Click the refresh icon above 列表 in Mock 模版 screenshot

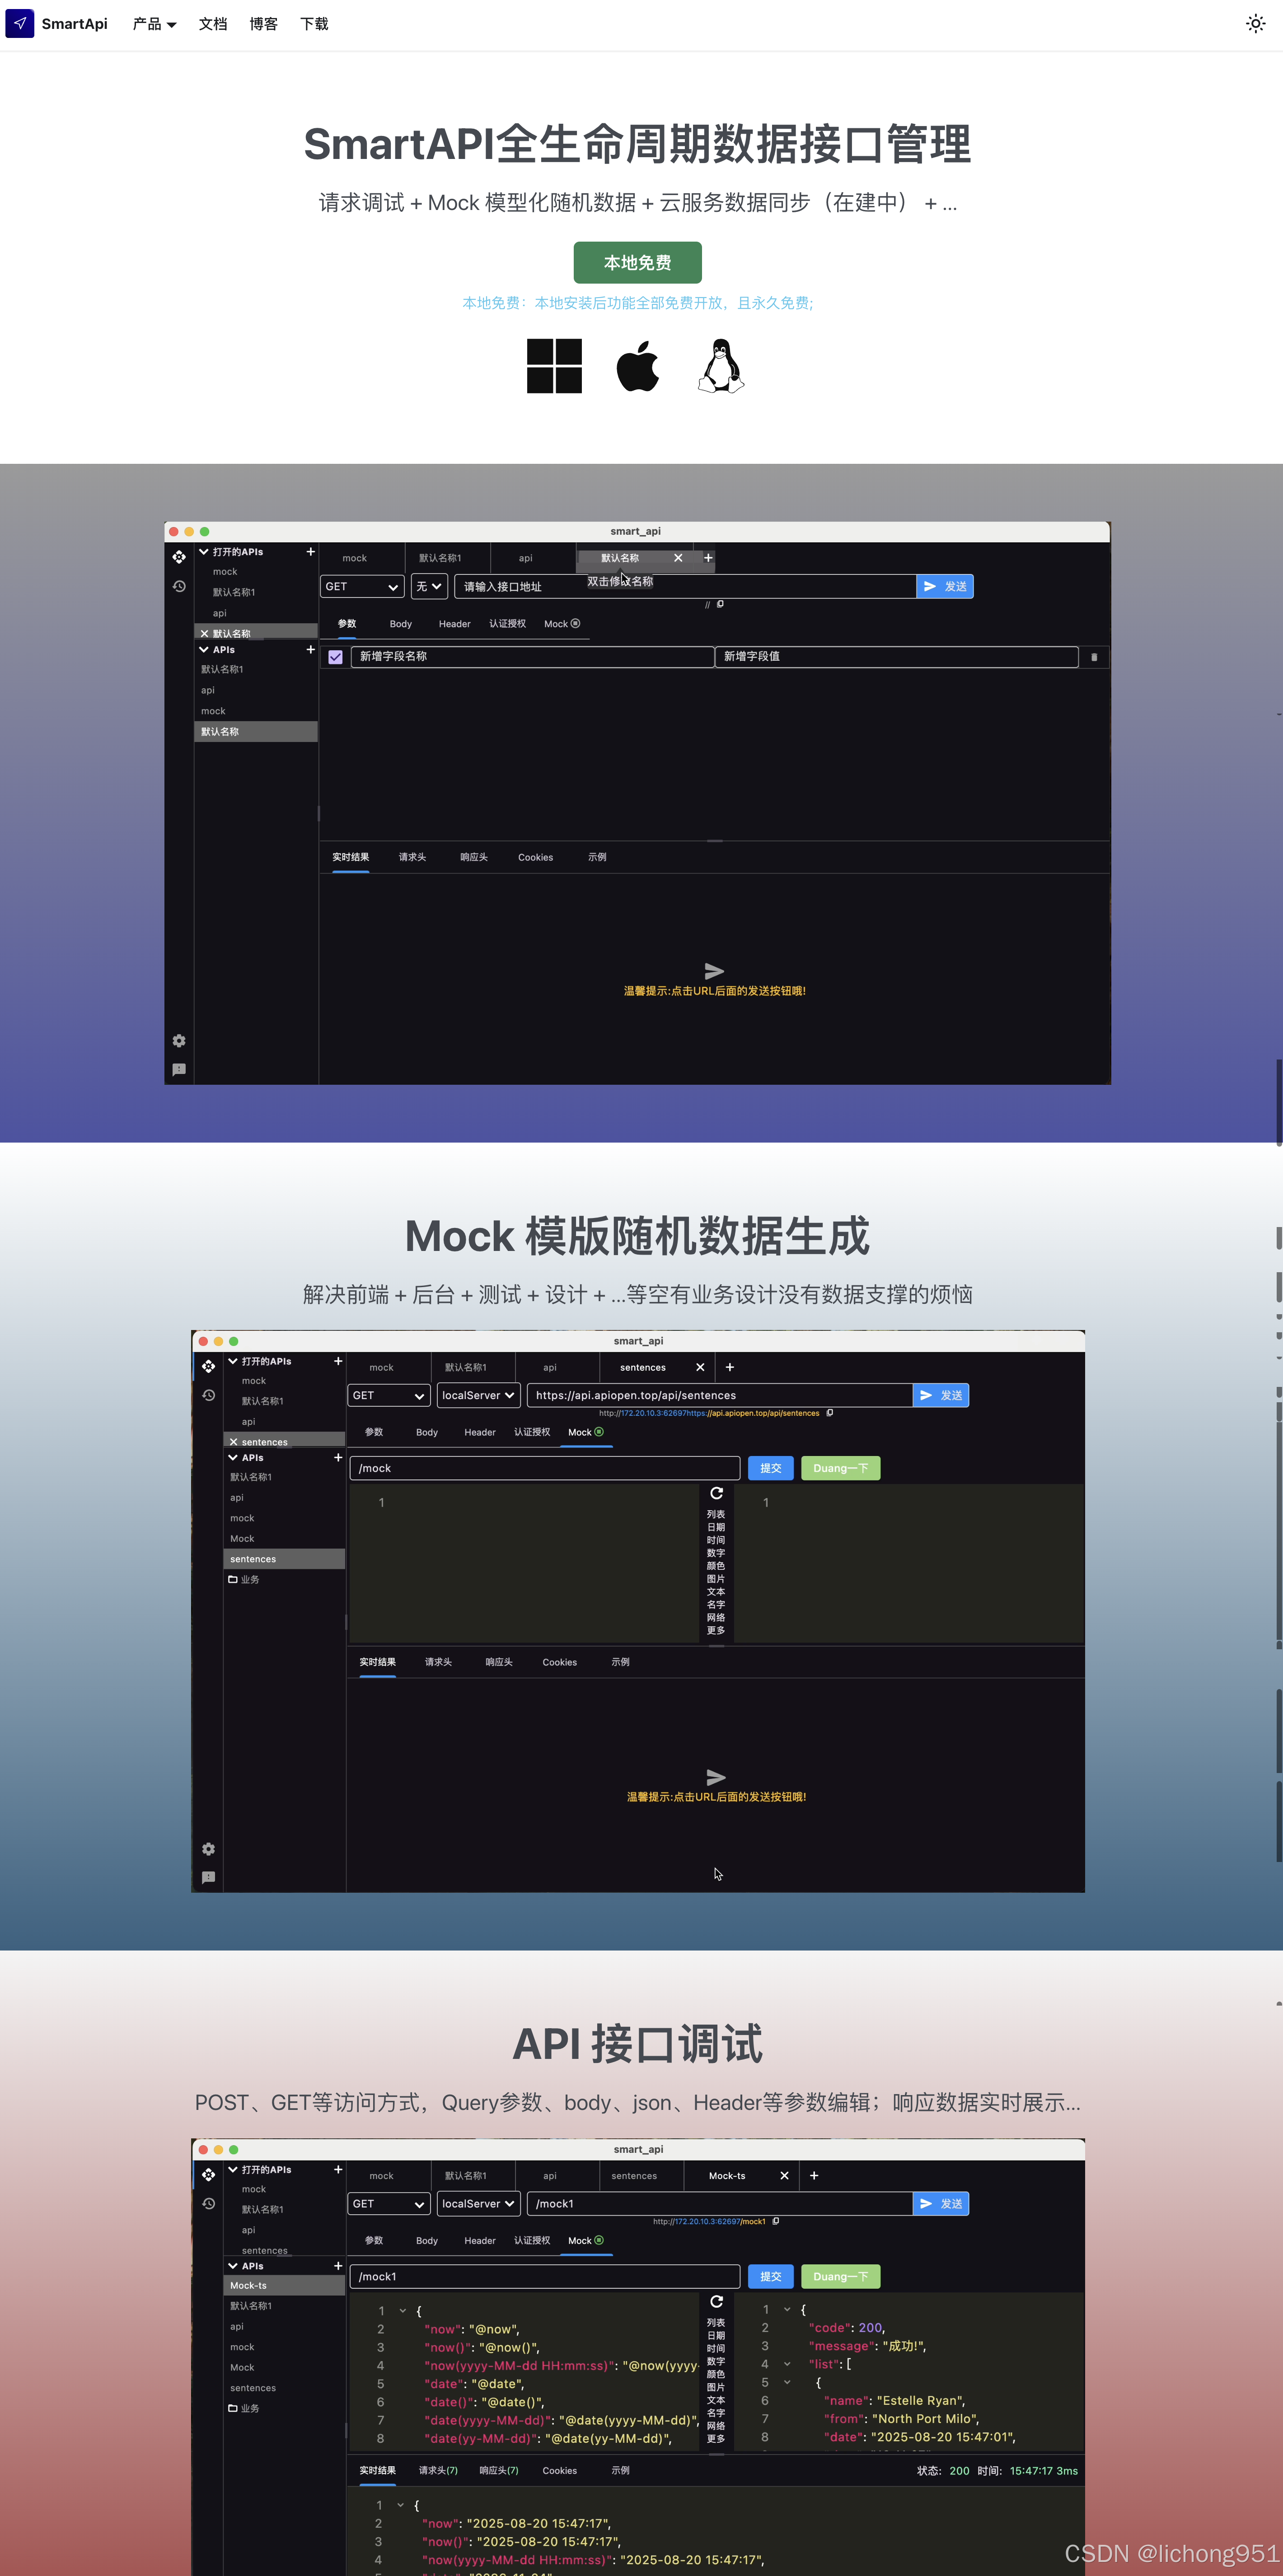716,1493
